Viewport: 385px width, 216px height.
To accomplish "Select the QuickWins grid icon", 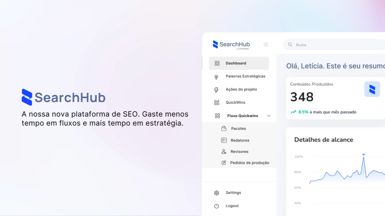I will pyautogui.click(x=217, y=102).
